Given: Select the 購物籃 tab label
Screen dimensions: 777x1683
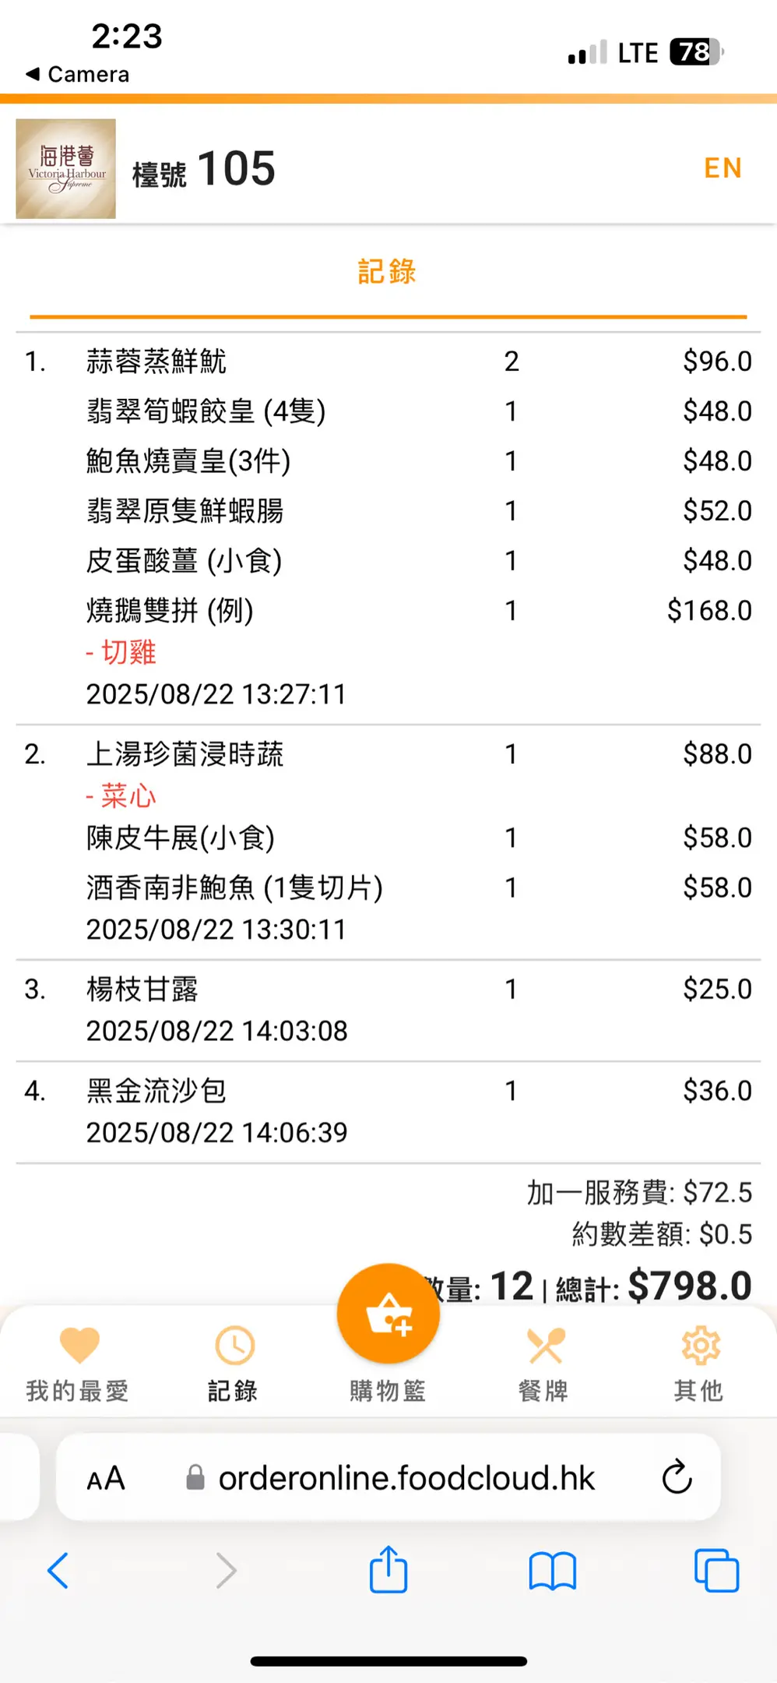Looking at the screenshot, I should (388, 1391).
